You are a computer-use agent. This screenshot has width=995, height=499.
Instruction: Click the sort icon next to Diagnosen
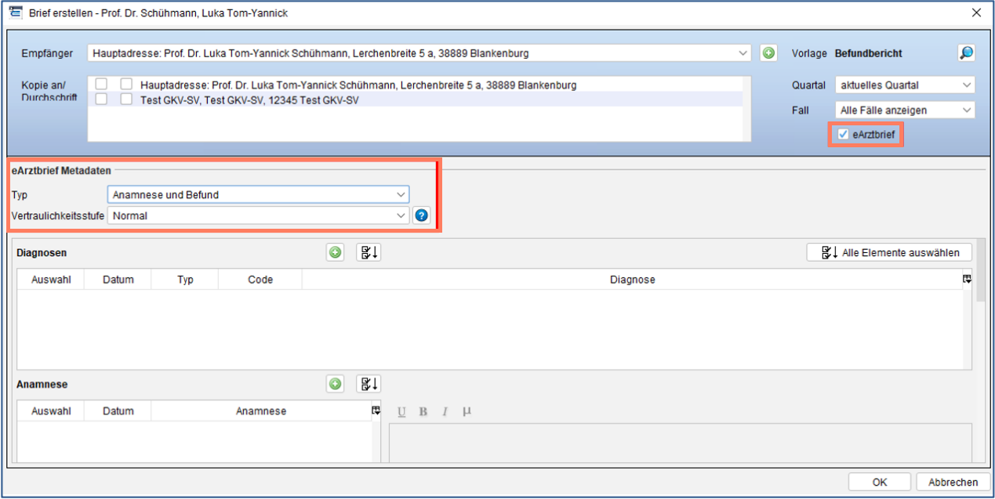[369, 252]
